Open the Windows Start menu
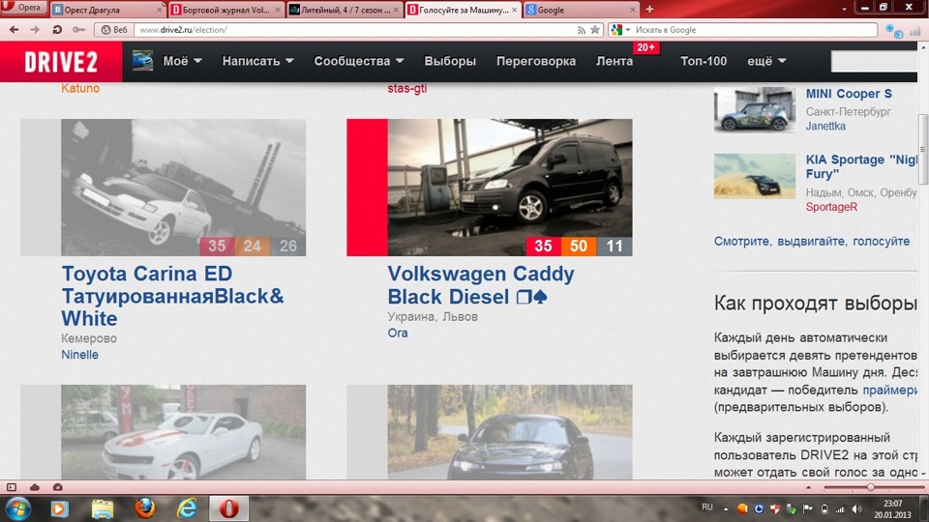The height and width of the screenshot is (522, 929). point(17,508)
